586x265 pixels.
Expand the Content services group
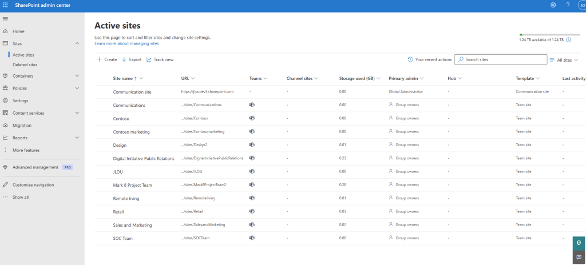(x=77, y=113)
